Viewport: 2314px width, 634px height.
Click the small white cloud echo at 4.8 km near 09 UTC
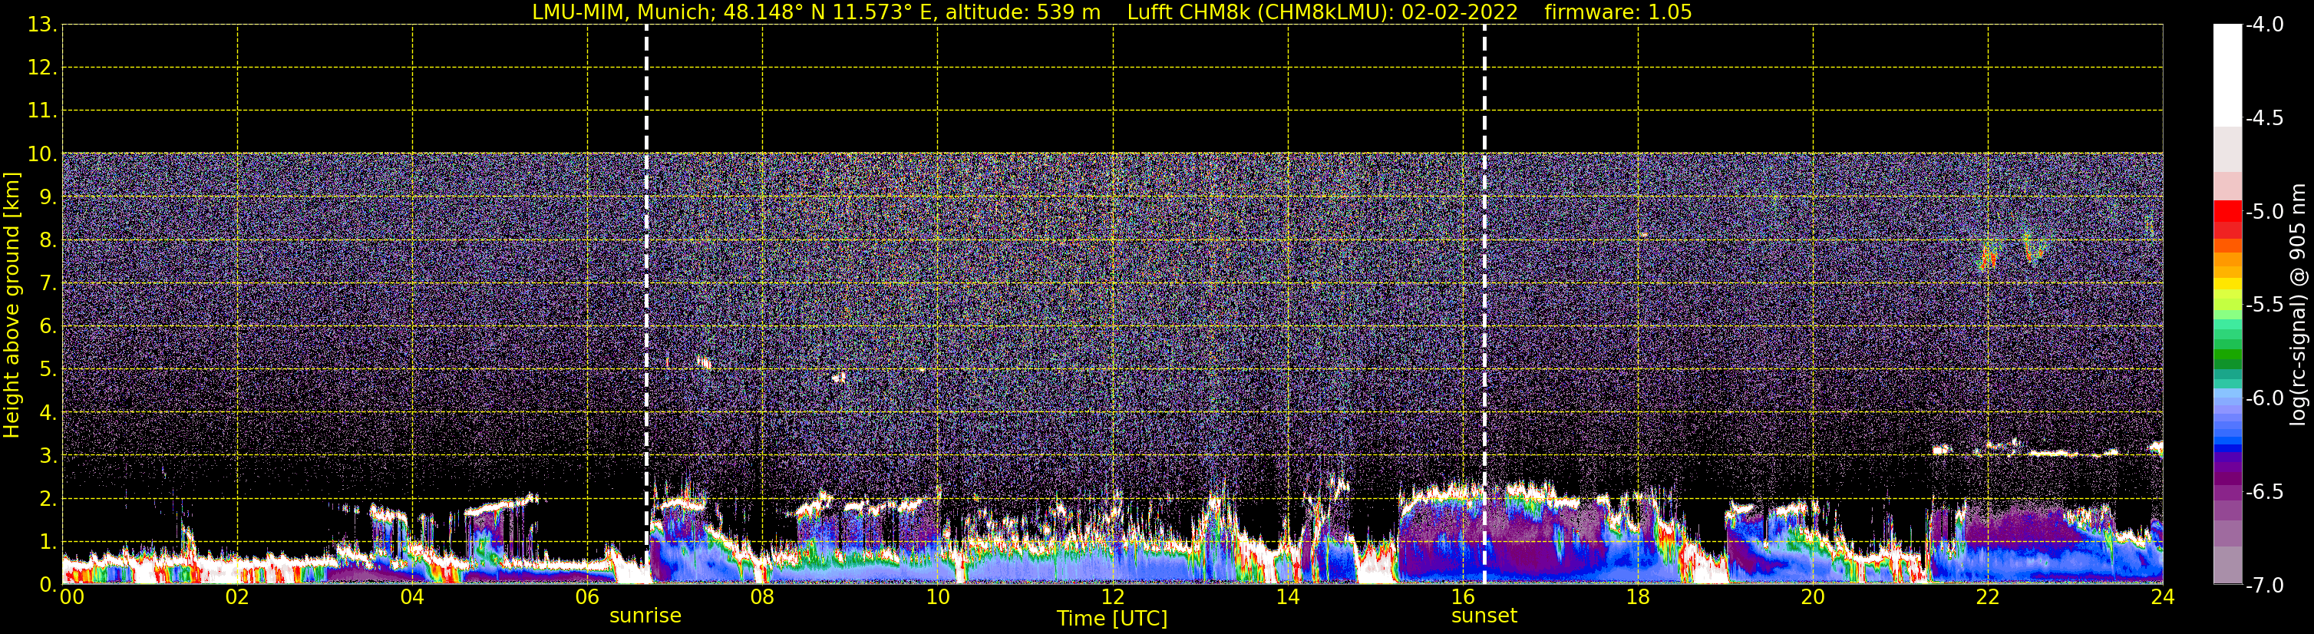click(x=839, y=378)
